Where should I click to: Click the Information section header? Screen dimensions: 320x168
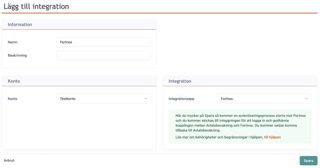pyautogui.click(x=20, y=25)
